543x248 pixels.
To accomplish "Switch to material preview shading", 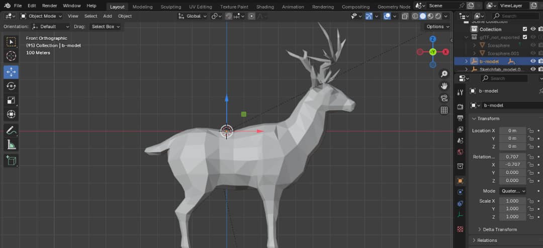I will (430, 16).
